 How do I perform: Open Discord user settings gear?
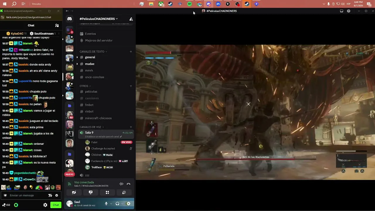[x=128, y=204]
